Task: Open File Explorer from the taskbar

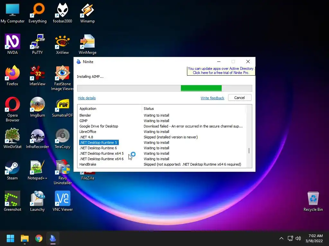Action: tap(24, 238)
